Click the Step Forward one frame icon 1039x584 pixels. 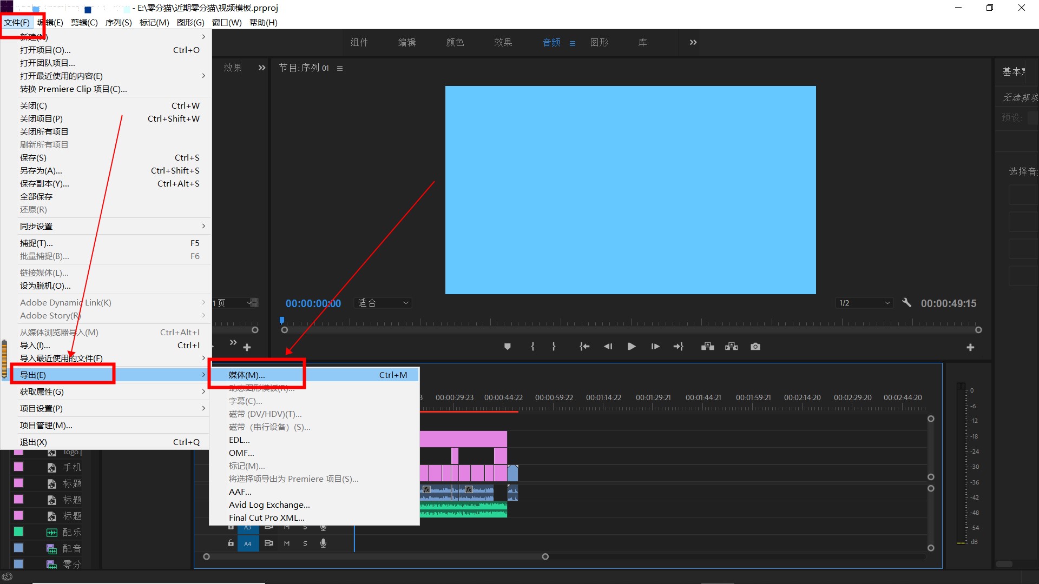coord(655,347)
